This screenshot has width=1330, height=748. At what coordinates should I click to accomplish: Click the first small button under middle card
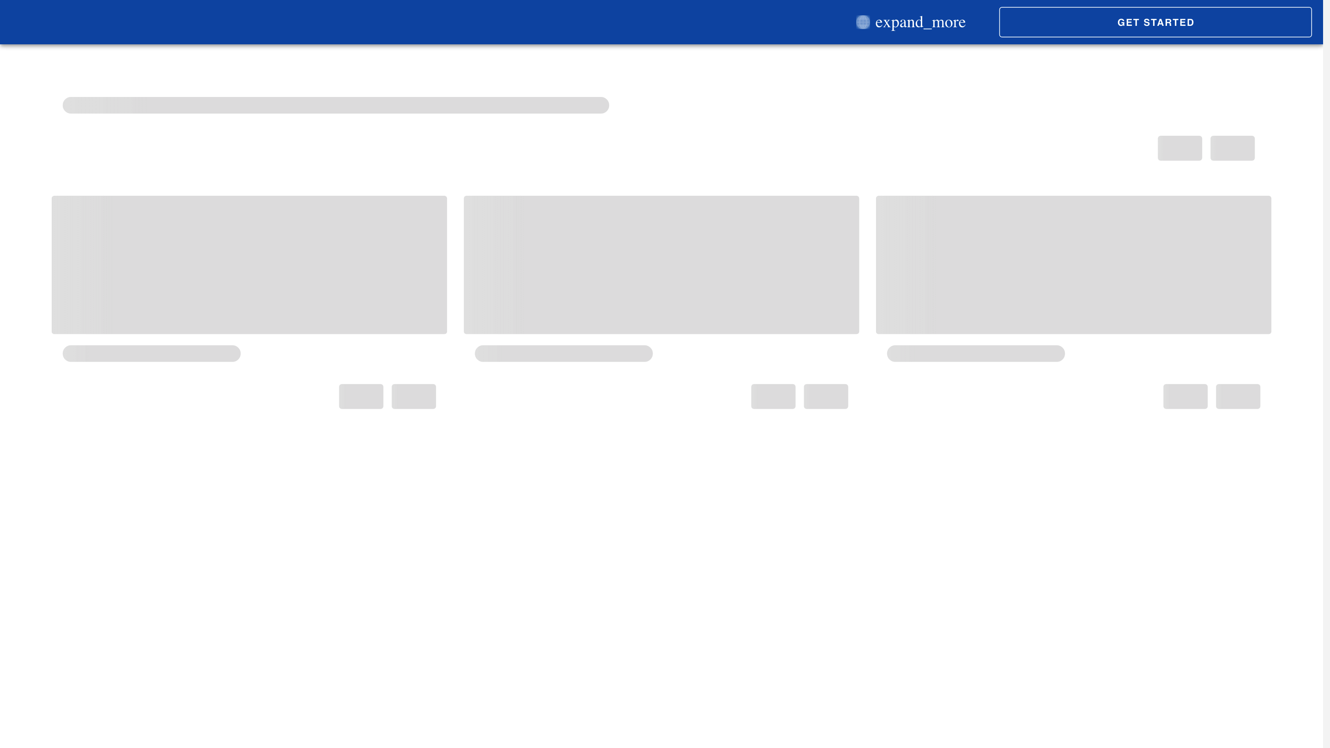(773, 397)
